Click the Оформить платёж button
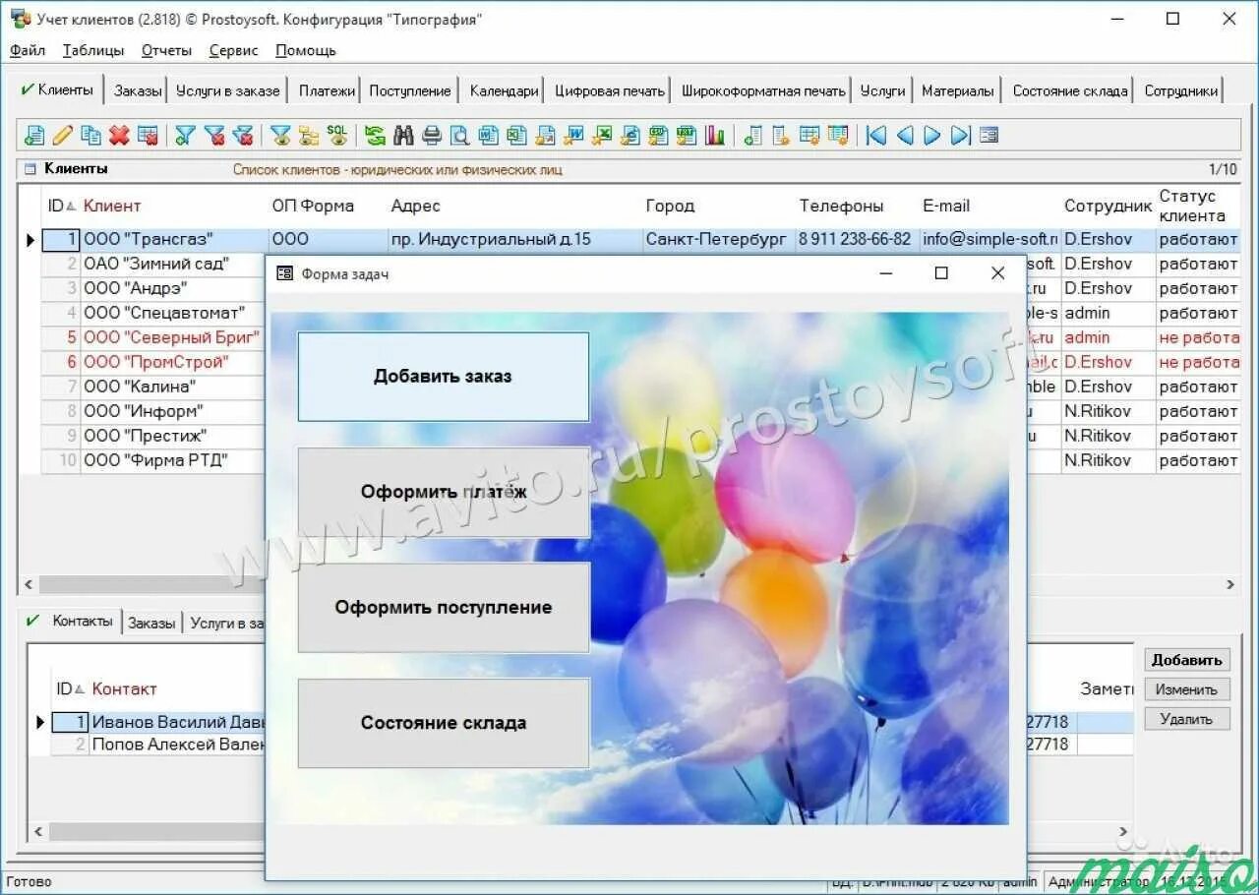The image size is (1259, 895). click(x=443, y=492)
